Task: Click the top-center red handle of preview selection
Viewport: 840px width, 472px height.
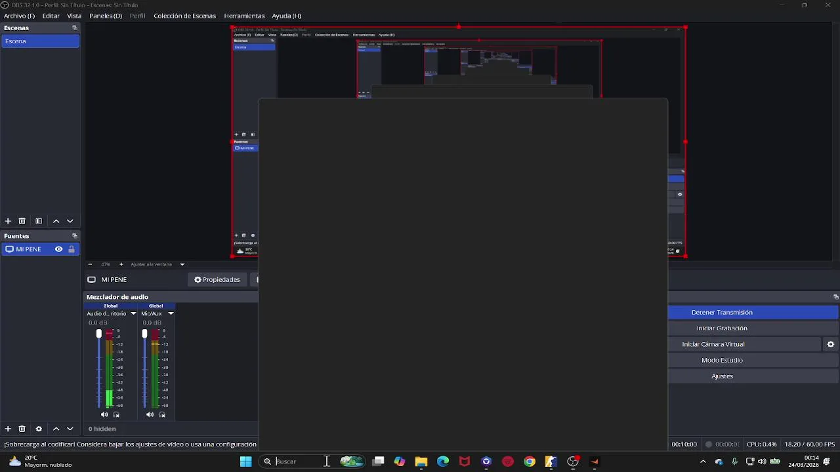Action: point(458,27)
